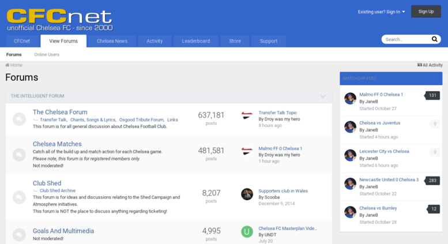Screen dimensions: 448x244
Task: Open the Goals And Multimedia forum
Action: (x=63, y=231)
